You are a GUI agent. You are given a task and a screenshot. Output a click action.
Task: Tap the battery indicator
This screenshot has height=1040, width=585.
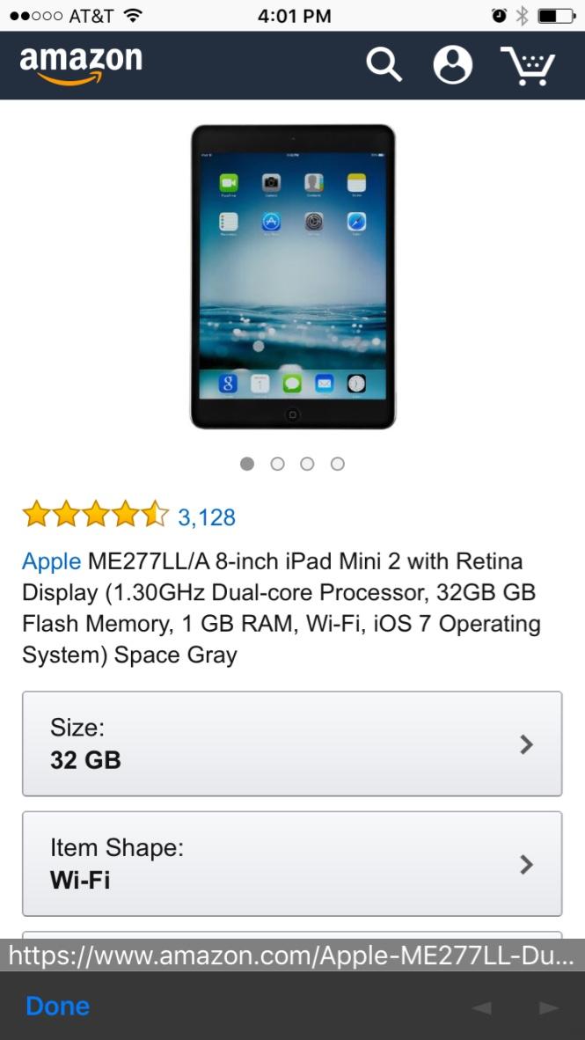coord(556,16)
